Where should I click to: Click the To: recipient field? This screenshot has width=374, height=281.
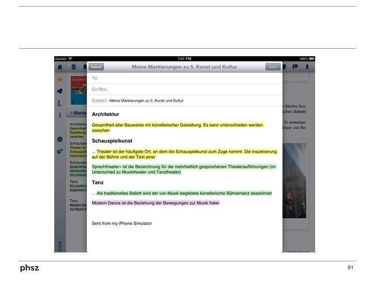[x=187, y=78]
